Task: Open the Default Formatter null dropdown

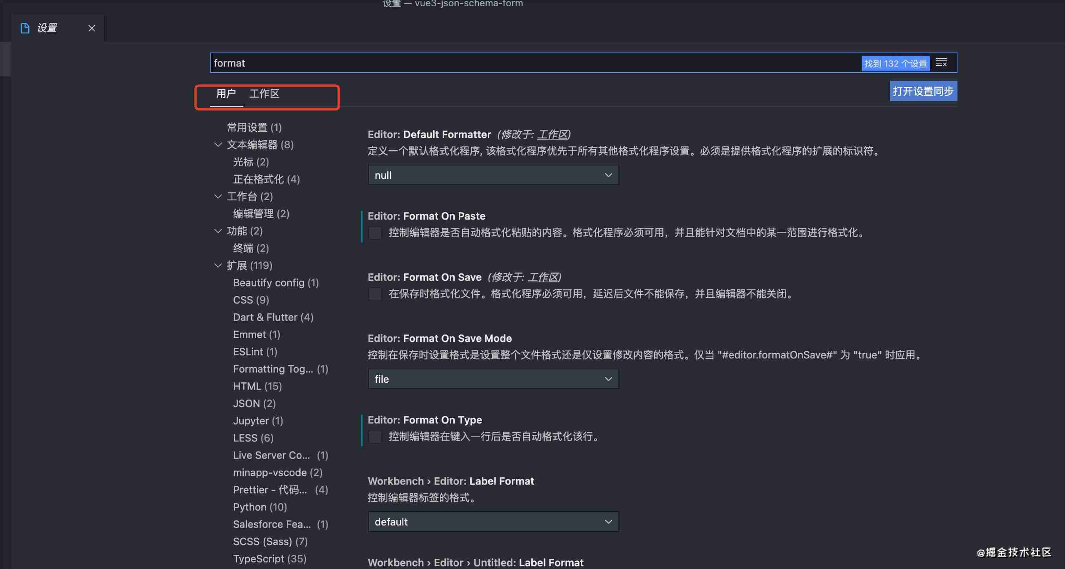Action: tap(493, 175)
